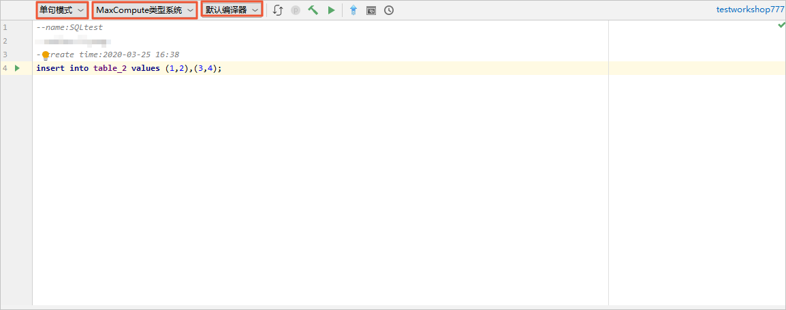Run line 4 using the gutter play arrow
This screenshot has height=310, width=786.
click(18, 68)
